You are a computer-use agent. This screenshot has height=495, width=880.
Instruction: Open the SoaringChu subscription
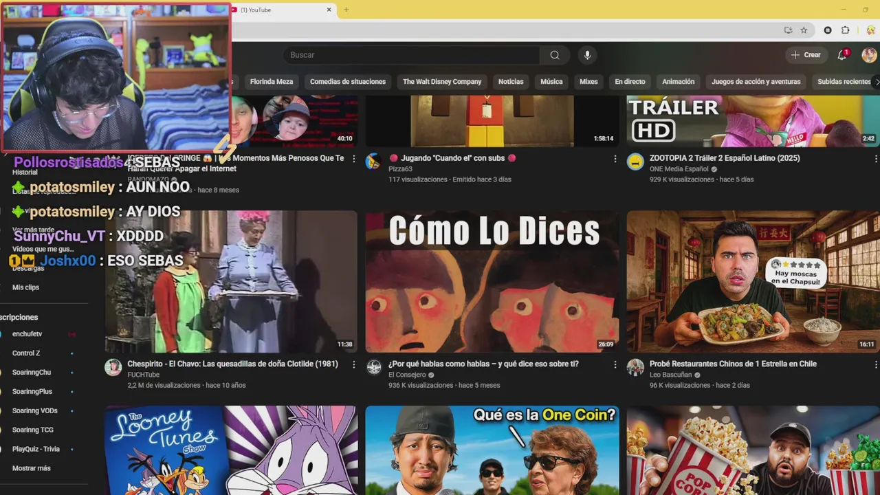pyautogui.click(x=32, y=373)
